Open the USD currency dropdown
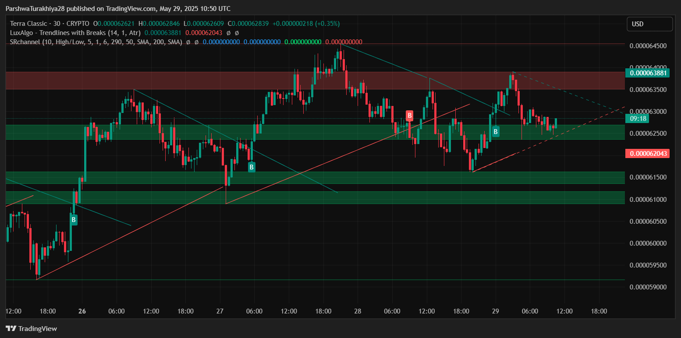Viewport: 681px width, 338px height. click(x=649, y=24)
